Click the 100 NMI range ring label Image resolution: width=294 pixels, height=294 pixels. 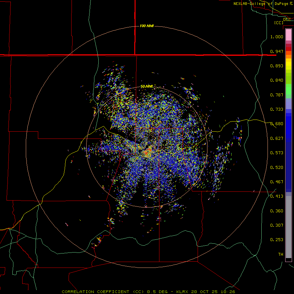tap(147, 26)
